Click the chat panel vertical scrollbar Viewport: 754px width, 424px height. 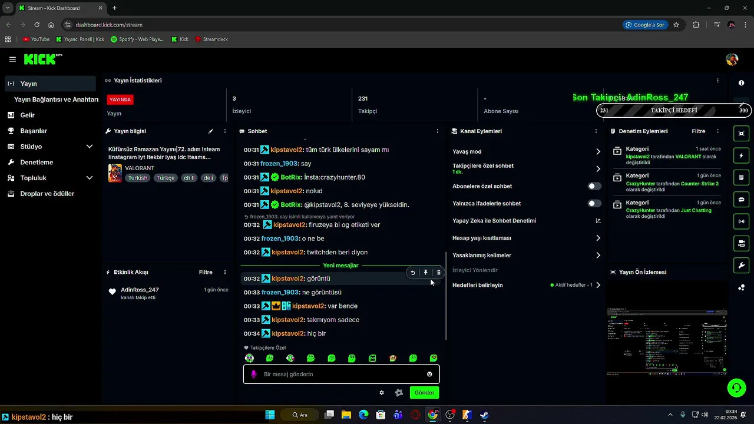click(x=445, y=296)
